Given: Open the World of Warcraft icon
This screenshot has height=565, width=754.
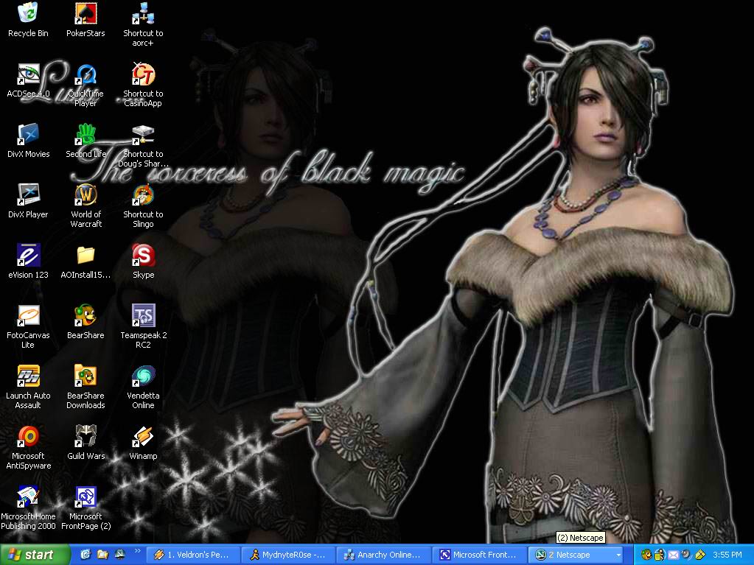Looking at the screenshot, I should tap(85, 196).
